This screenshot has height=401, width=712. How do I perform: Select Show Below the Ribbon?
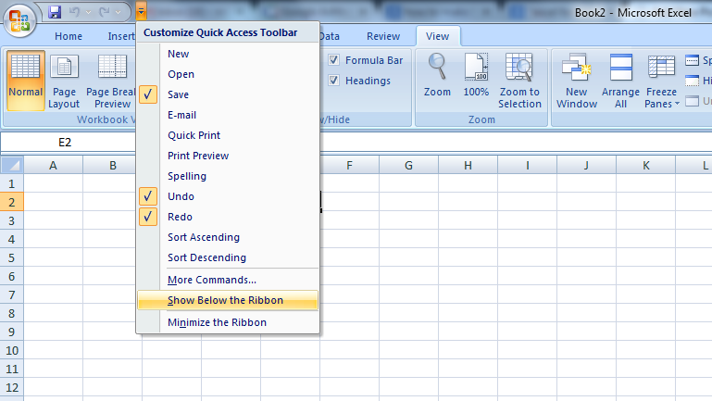[228, 300]
